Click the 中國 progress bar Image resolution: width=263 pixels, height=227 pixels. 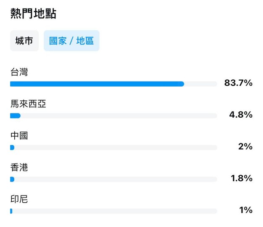[x=113, y=148]
